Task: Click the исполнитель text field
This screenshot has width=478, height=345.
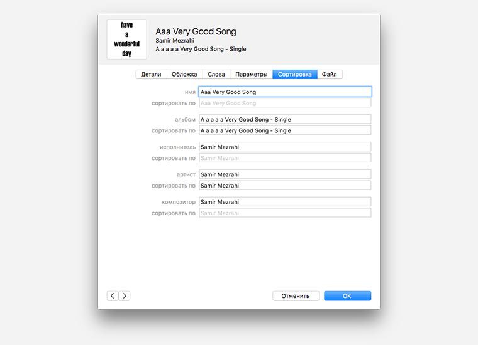Action: (x=284, y=147)
